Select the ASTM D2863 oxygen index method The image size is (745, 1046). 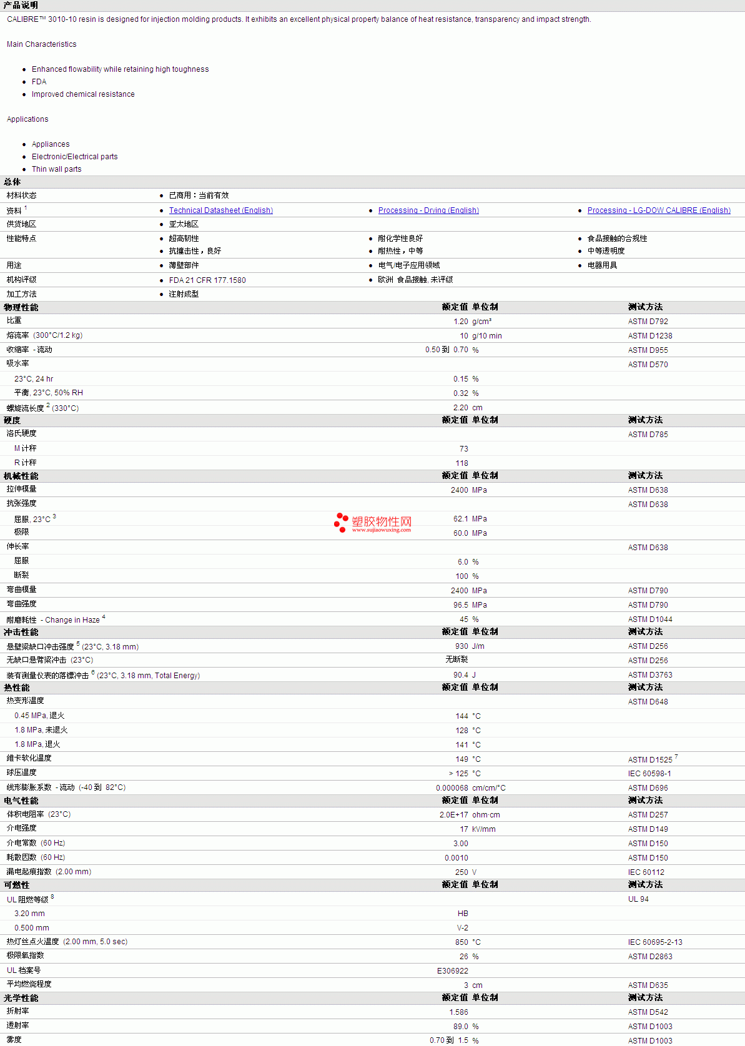click(650, 957)
